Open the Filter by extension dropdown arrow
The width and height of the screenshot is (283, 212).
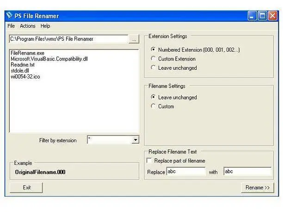click(x=135, y=140)
